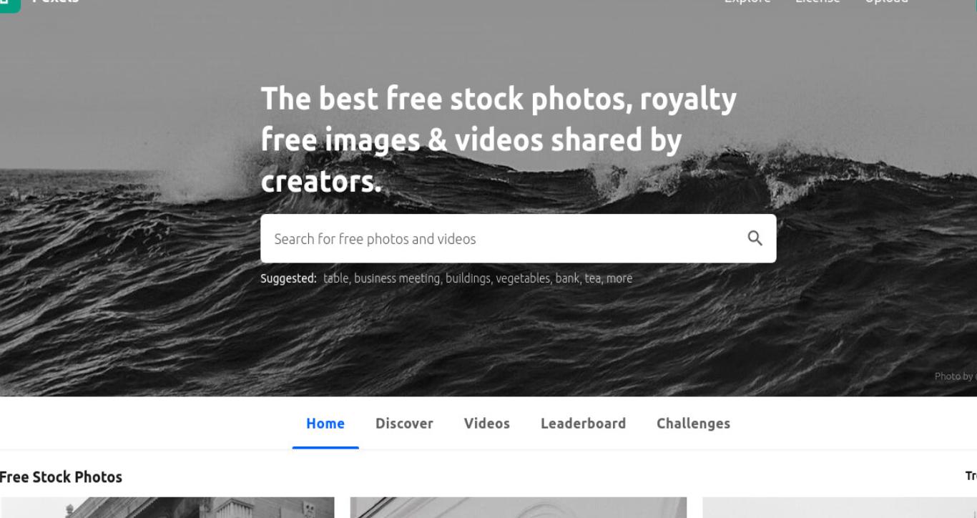Switch to the Discover tab
The image size is (977, 518).
tap(404, 424)
